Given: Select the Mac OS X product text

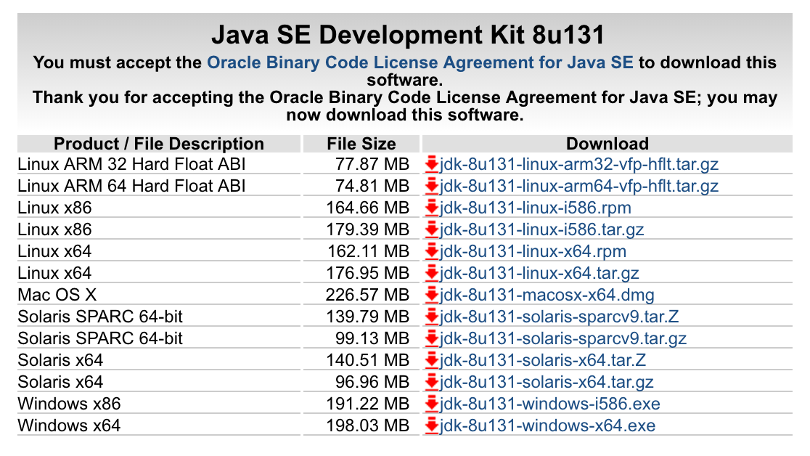Looking at the screenshot, I should click(x=57, y=295).
